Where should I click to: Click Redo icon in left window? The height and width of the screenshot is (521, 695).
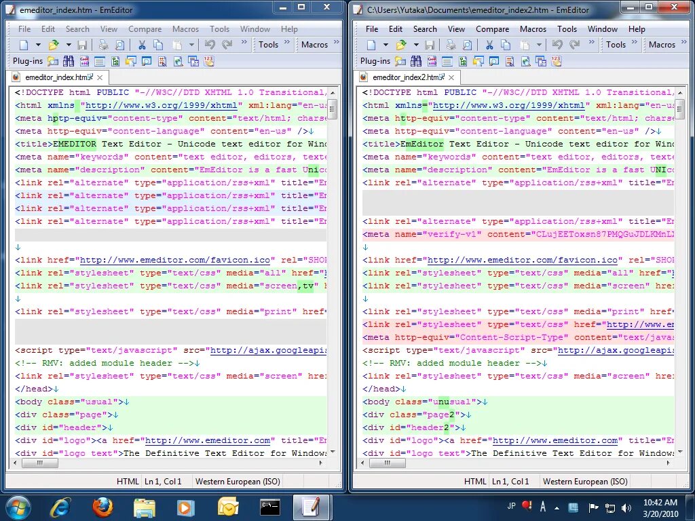pyautogui.click(x=227, y=44)
